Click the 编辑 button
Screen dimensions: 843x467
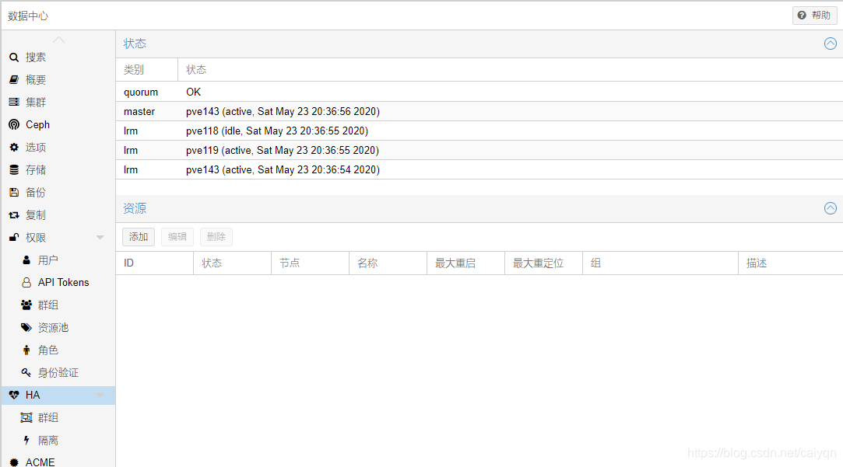point(177,237)
